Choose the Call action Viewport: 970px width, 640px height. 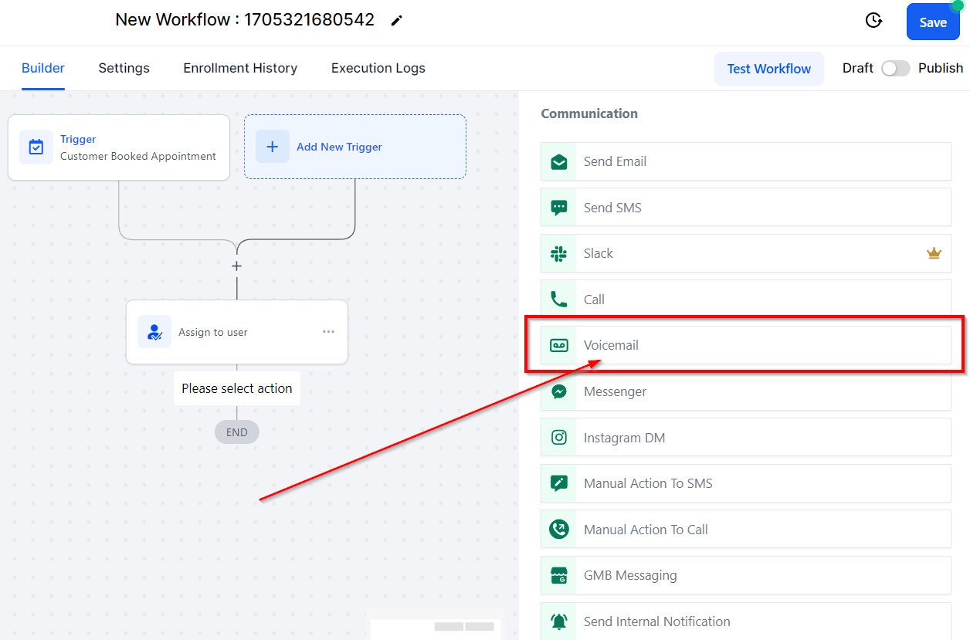(x=746, y=300)
